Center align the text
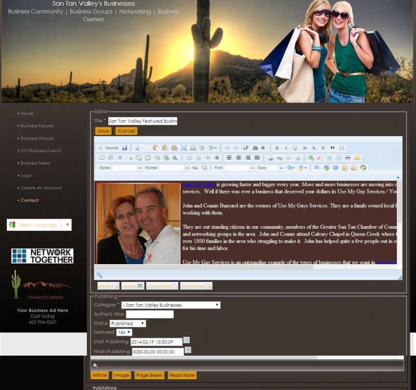Image resolution: width=416 pixels, height=390 pixels. (x=239, y=158)
